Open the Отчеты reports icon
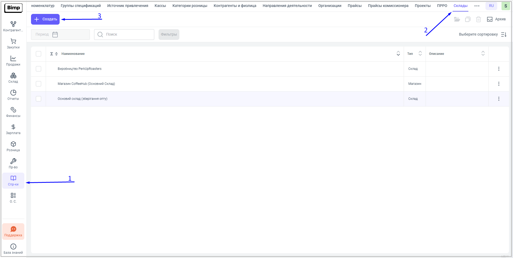 tap(13, 95)
